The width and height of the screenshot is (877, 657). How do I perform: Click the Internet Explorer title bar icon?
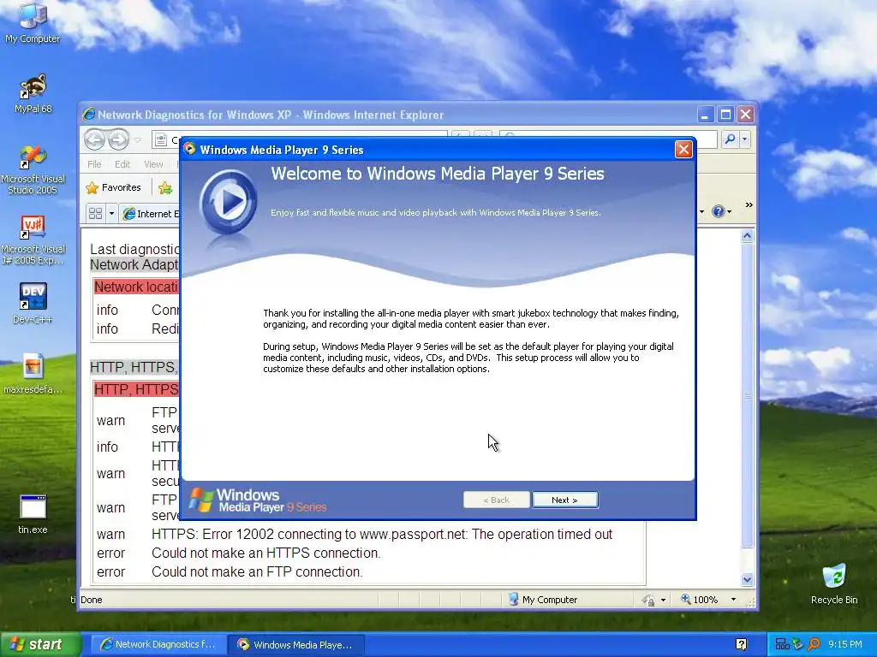point(88,115)
